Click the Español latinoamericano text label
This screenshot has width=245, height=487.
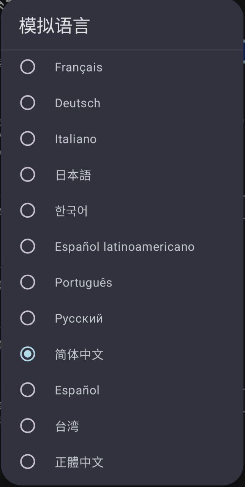point(125,247)
